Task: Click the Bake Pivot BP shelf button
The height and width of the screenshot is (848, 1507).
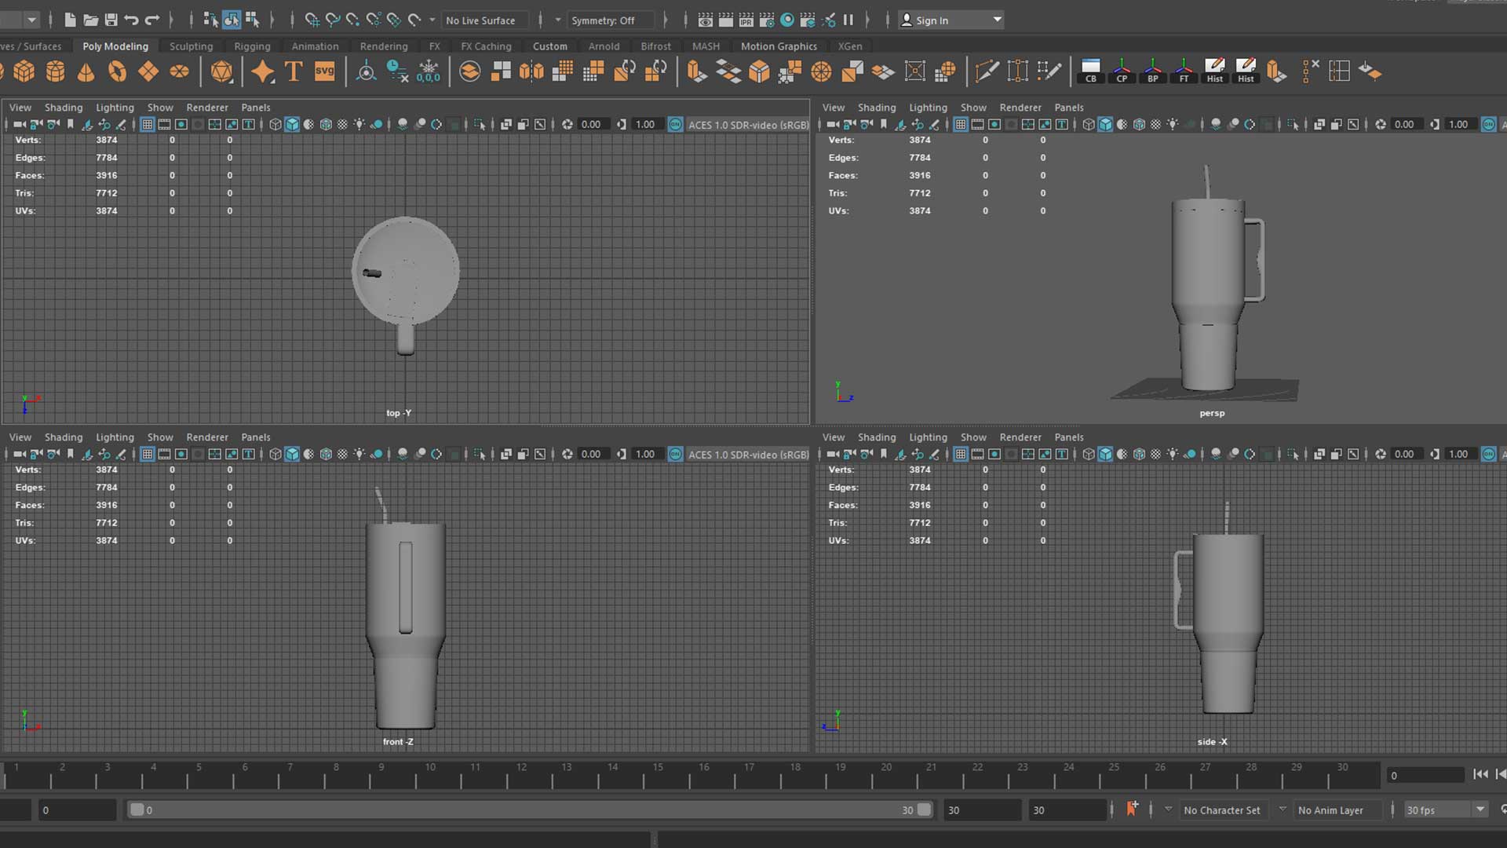Action: pos(1153,71)
